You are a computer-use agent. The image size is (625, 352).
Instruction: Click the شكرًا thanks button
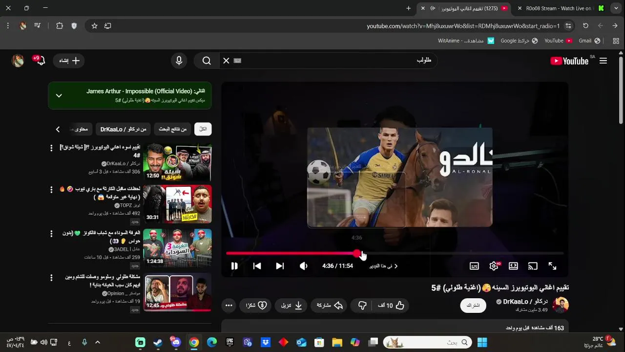[256, 306]
